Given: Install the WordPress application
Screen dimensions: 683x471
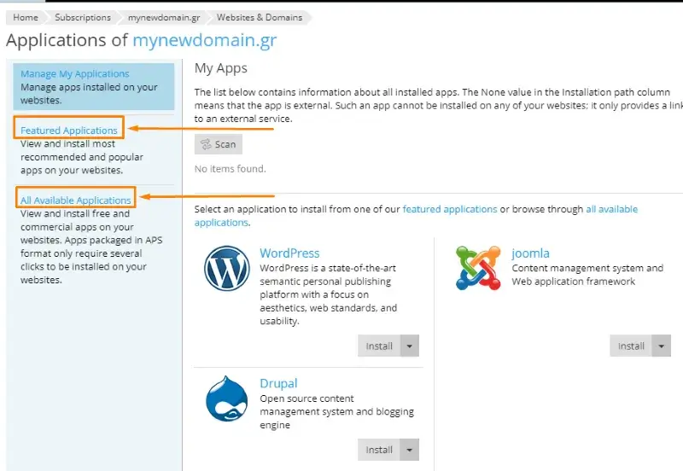Looking at the screenshot, I should click(379, 346).
